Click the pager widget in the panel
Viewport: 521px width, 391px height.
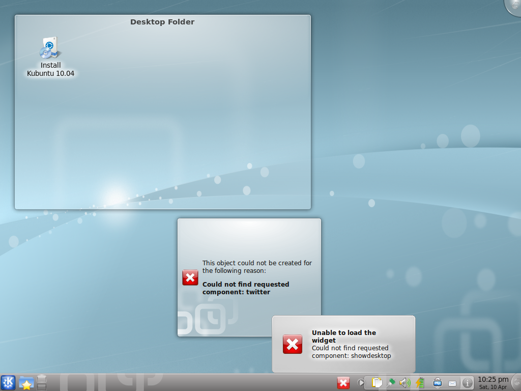(x=42, y=383)
